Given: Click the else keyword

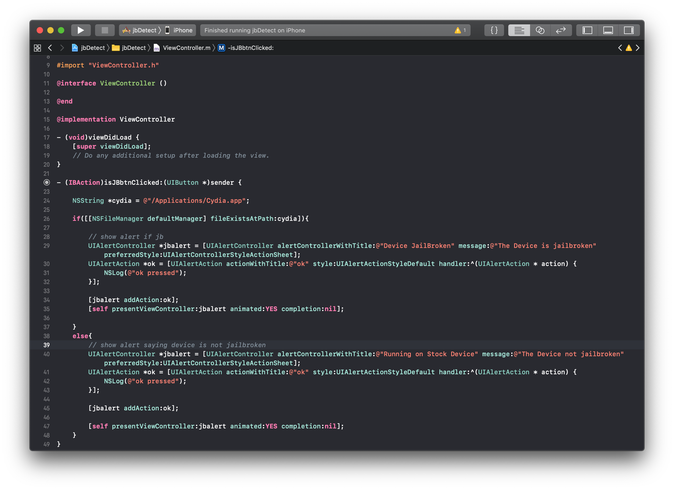Looking at the screenshot, I should pos(80,336).
